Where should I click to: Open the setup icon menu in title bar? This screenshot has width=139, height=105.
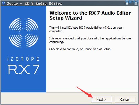click(3, 3)
